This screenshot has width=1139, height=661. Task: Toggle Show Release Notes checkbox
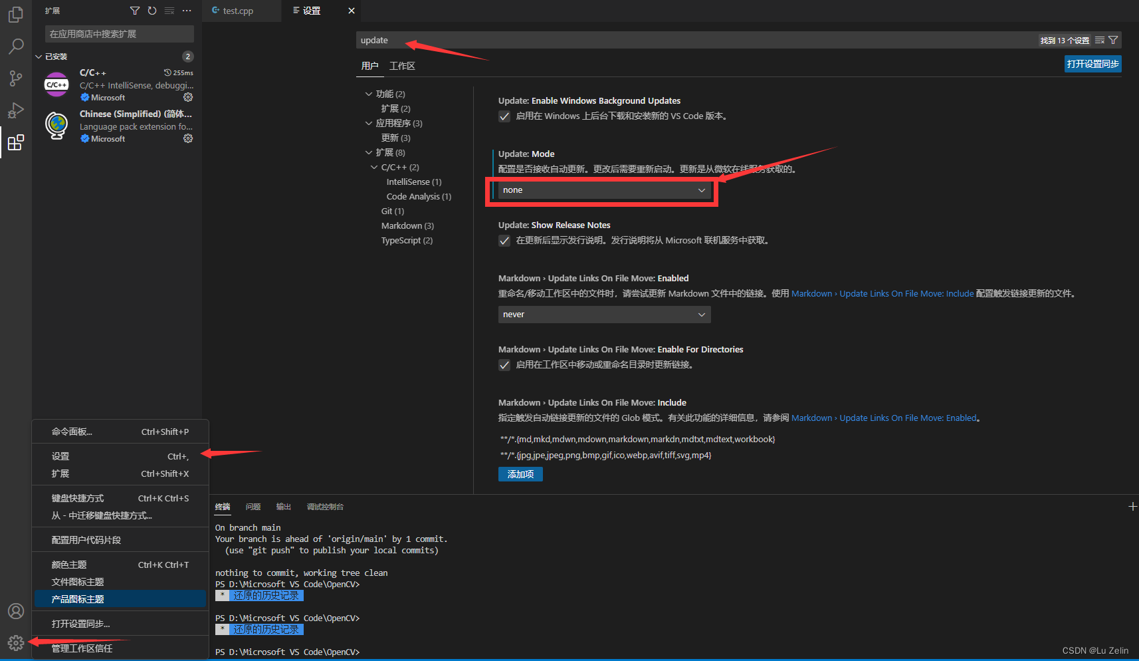pos(504,241)
